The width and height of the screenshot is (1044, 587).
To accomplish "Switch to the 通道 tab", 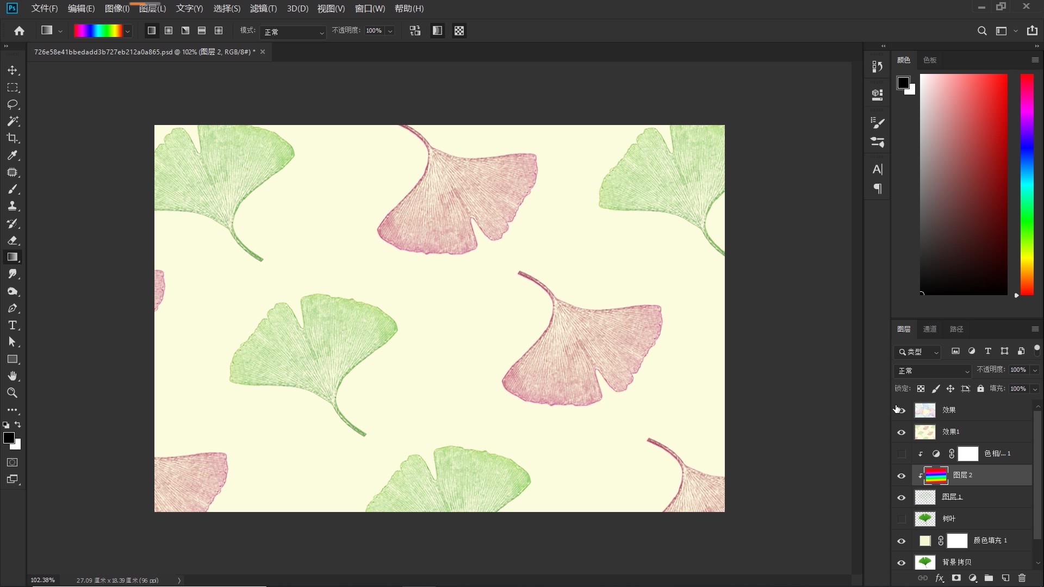I will click(x=930, y=329).
